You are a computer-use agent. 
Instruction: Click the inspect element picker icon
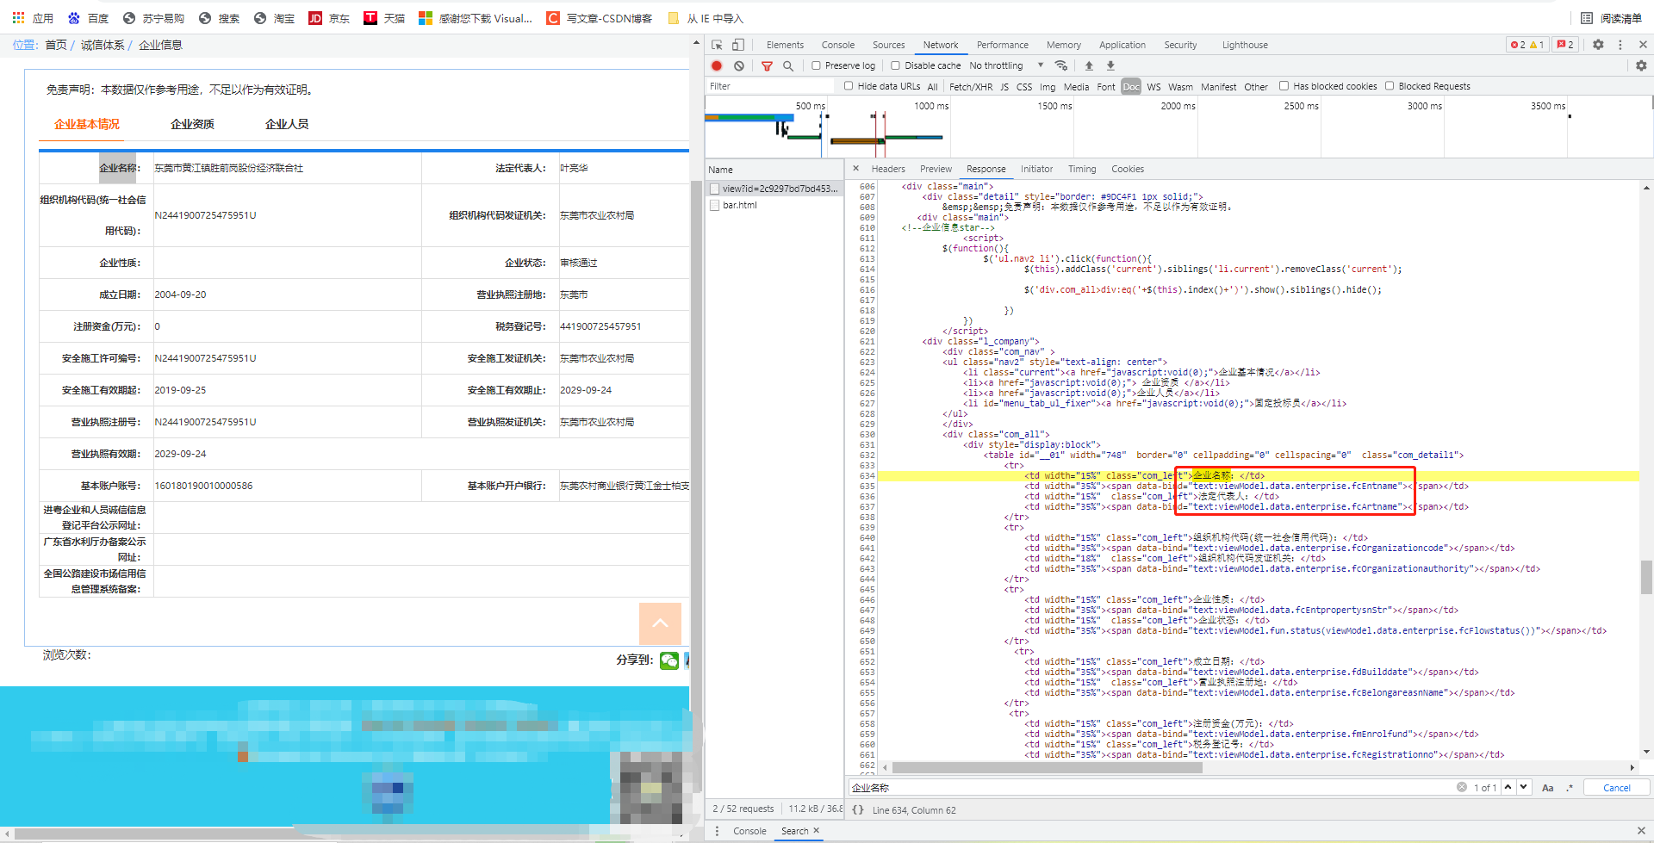tap(717, 45)
